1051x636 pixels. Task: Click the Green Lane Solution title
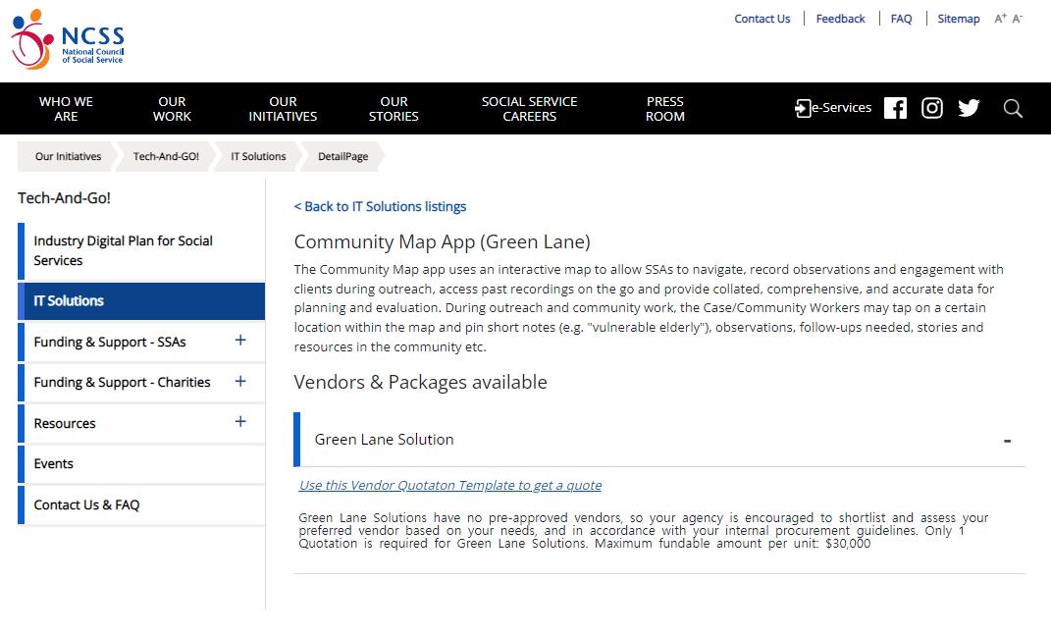384,440
